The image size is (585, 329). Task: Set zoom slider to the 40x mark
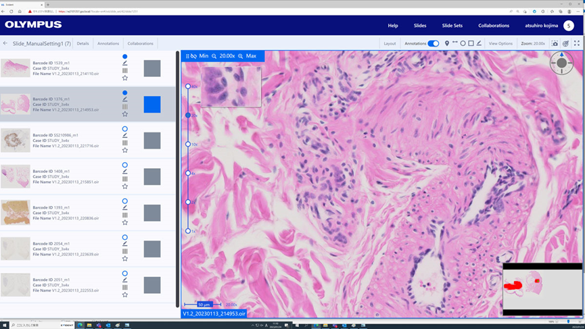coord(188,86)
